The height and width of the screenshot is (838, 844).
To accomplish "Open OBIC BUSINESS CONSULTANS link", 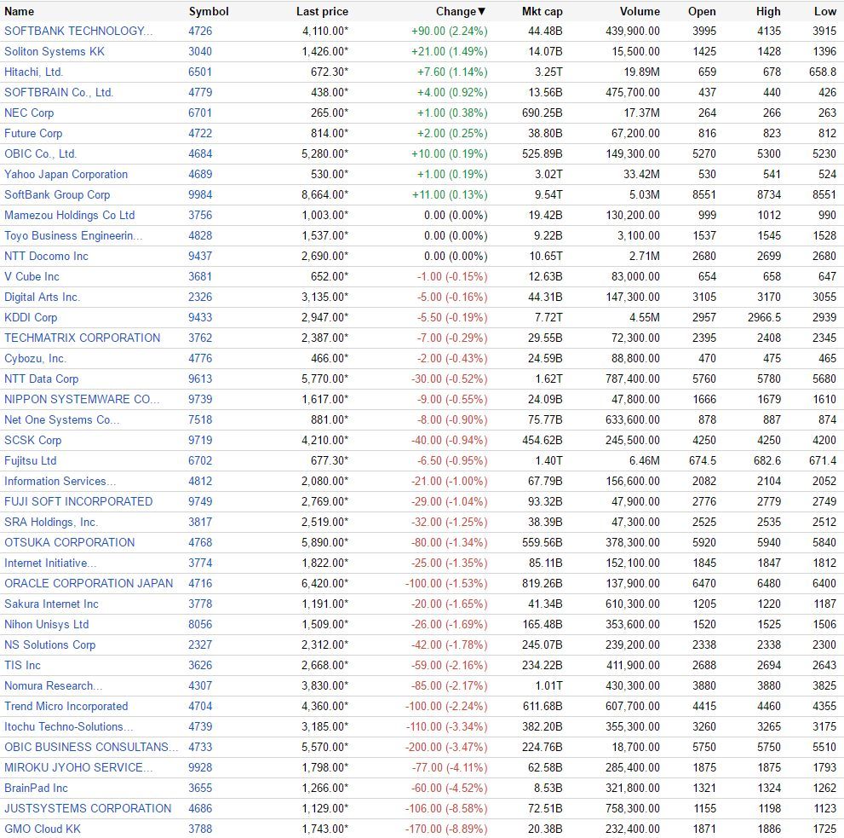I will click(91, 748).
